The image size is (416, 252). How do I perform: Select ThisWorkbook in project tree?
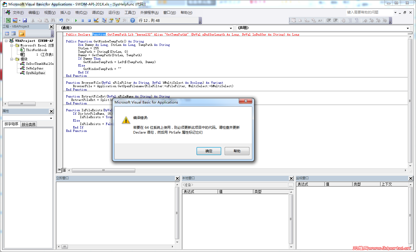click(36, 50)
